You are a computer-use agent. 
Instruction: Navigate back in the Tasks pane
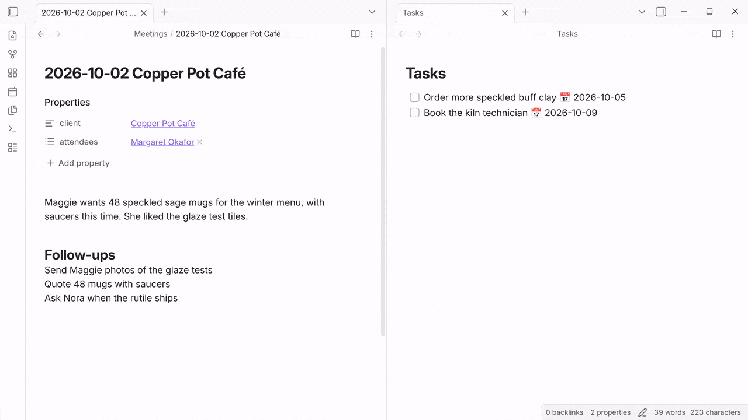pos(402,34)
